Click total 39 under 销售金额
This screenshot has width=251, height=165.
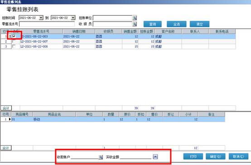[x=130, y=108]
